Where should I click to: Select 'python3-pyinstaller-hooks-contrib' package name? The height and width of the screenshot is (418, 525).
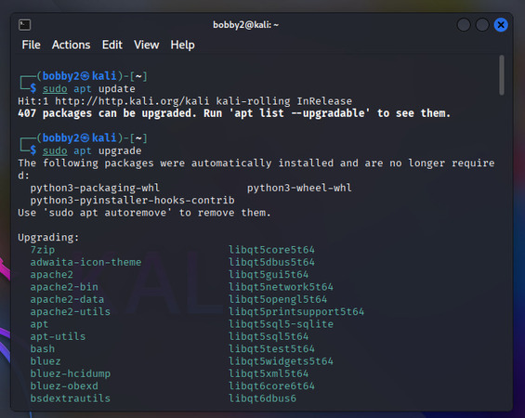pyautogui.click(x=132, y=200)
